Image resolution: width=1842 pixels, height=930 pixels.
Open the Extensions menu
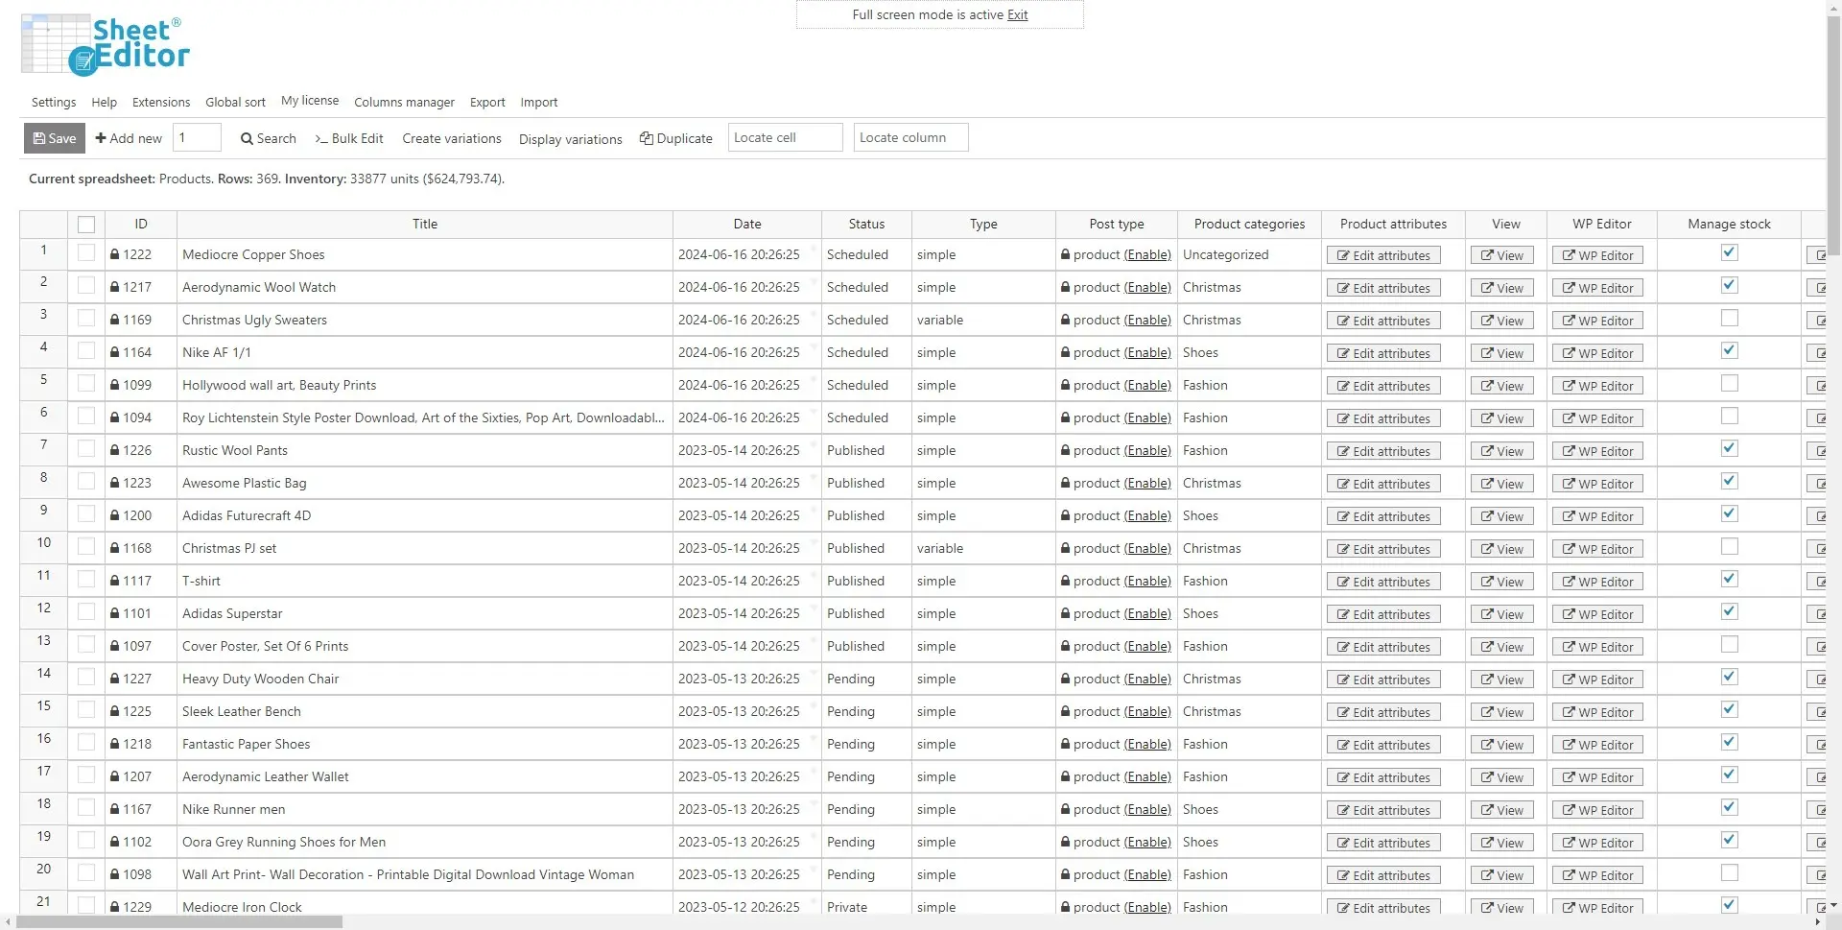coord(161,102)
